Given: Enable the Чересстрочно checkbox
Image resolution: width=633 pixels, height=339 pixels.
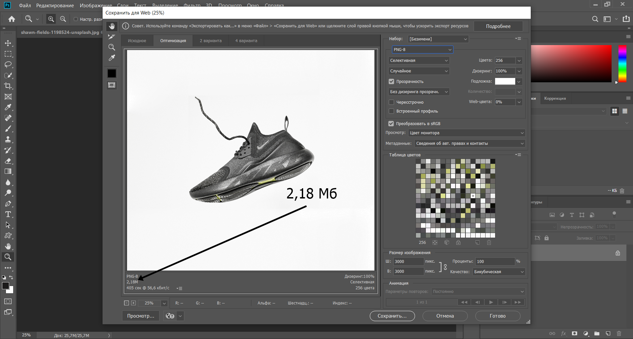Looking at the screenshot, I should coord(392,102).
